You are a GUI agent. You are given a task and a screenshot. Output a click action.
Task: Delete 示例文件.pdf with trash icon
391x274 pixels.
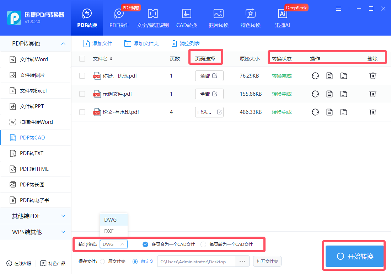[373, 94]
